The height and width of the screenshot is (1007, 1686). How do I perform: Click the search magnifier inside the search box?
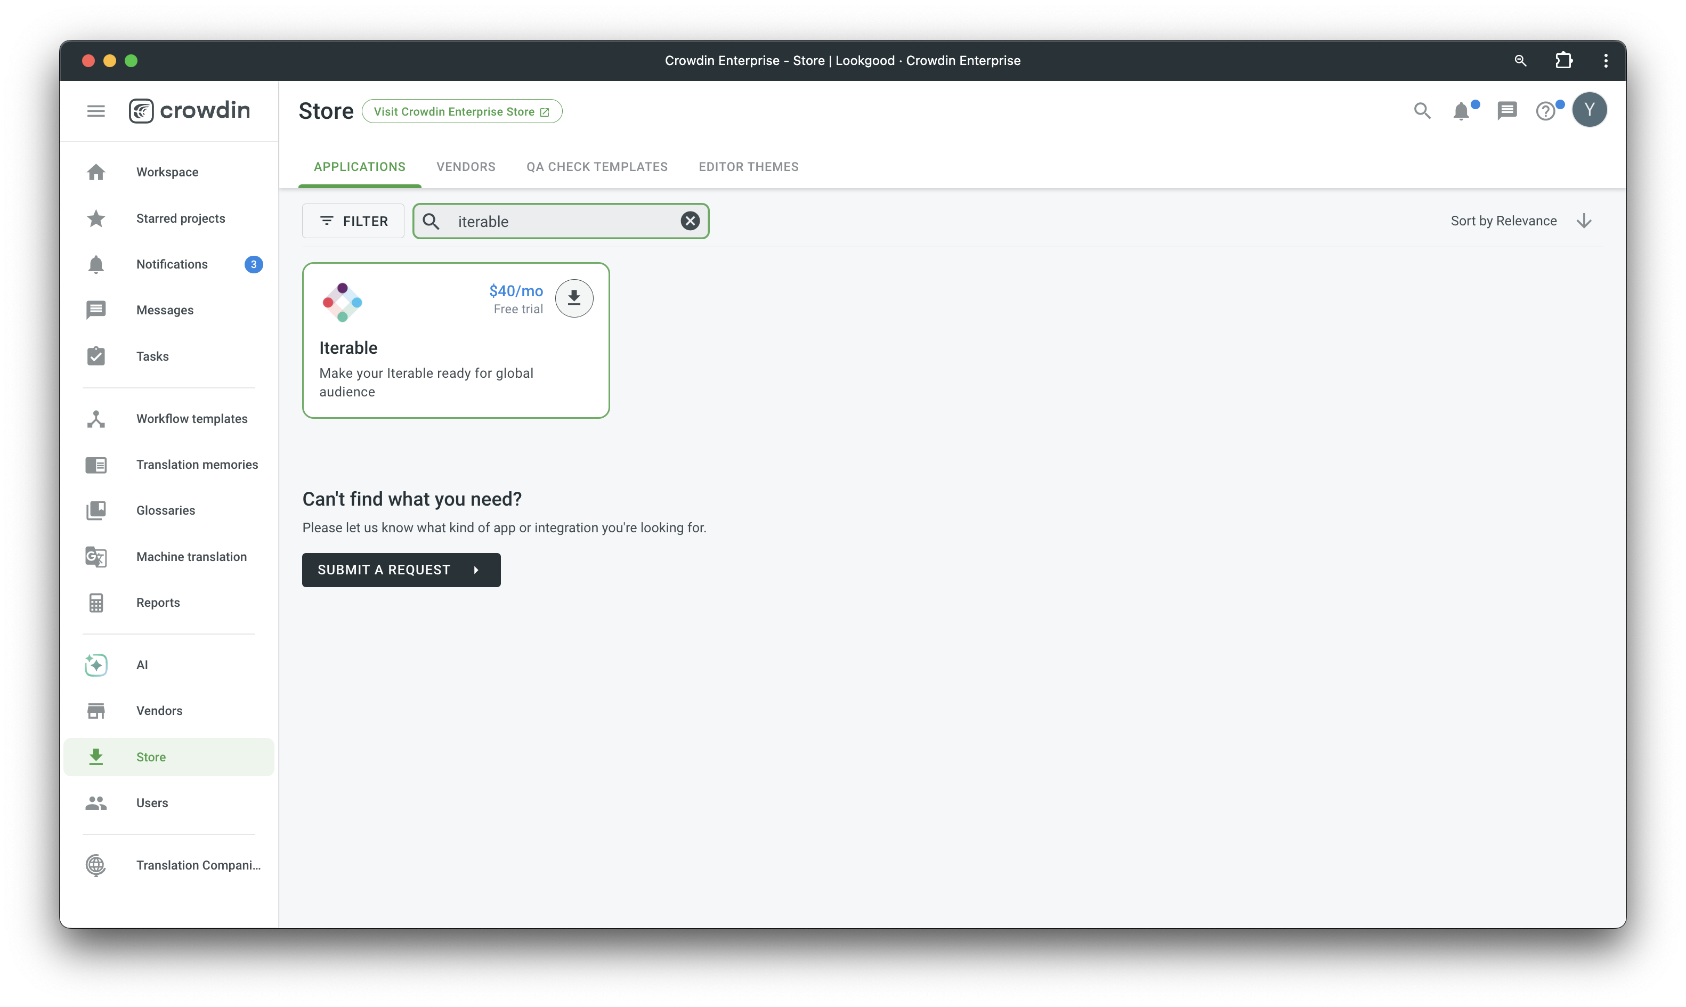(431, 221)
